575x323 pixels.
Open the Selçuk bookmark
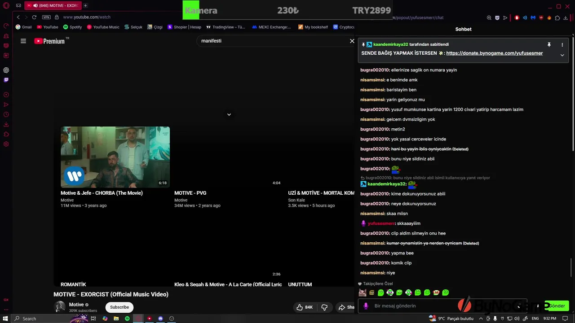[133, 27]
